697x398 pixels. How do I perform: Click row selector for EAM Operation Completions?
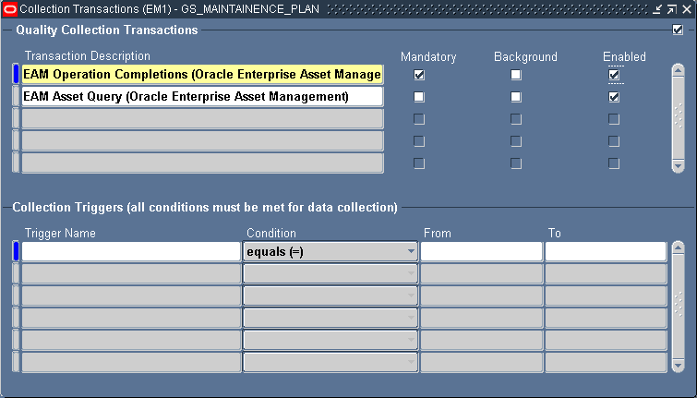click(16, 74)
